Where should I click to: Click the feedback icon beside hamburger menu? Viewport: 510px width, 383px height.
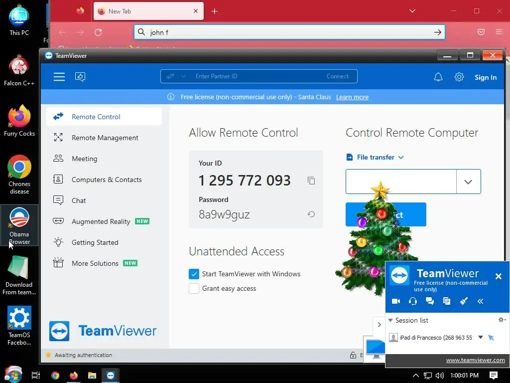pyautogui.click(x=80, y=77)
